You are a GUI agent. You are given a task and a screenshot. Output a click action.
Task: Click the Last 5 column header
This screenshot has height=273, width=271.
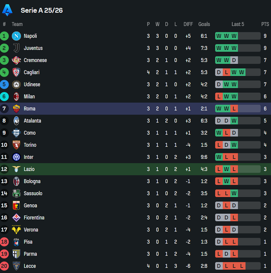pyautogui.click(x=238, y=24)
